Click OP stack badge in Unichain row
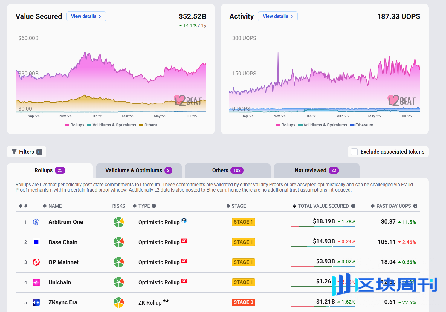The image size is (446, 312). 184,281
